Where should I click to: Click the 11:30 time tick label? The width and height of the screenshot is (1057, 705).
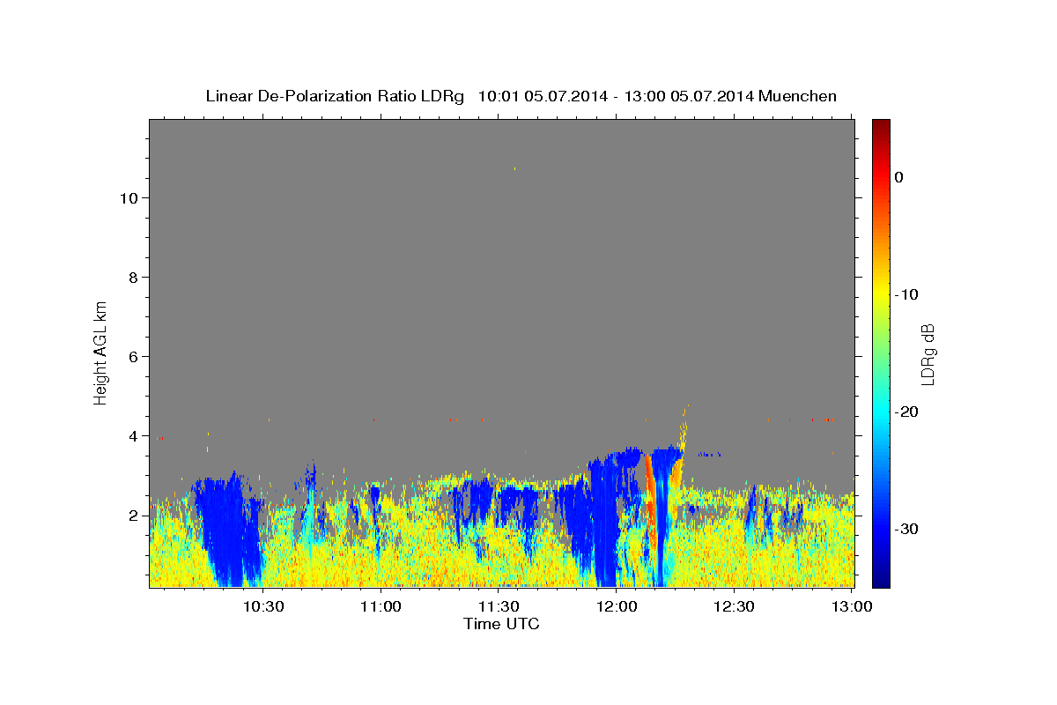pyautogui.click(x=498, y=606)
